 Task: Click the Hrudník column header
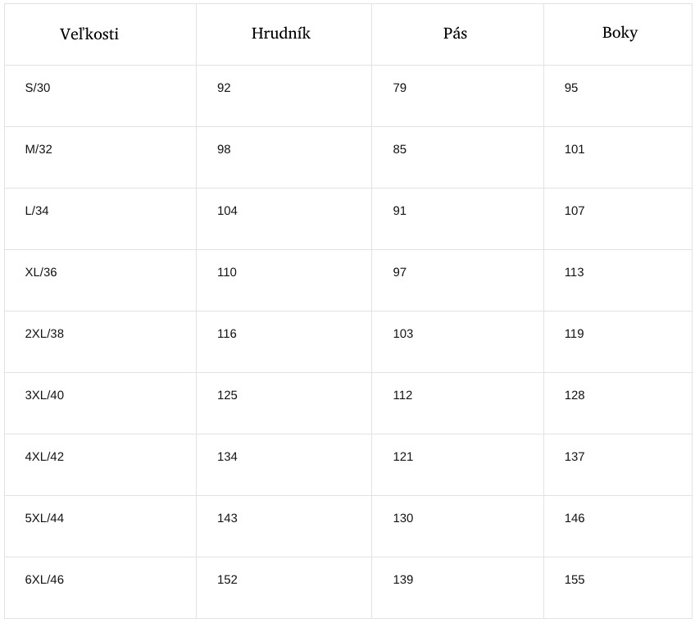pos(284,34)
